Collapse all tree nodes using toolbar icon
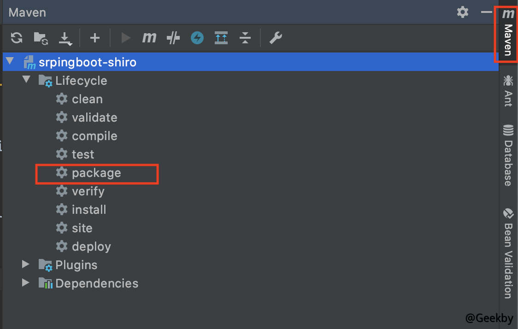Image resolution: width=518 pixels, height=329 pixels. (x=245, y=38)
